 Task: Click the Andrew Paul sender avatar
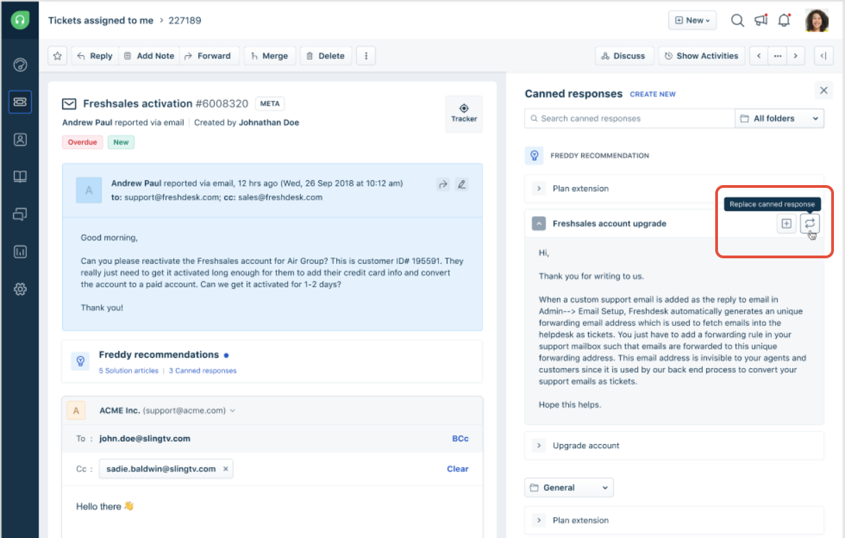tap(88, 191)
